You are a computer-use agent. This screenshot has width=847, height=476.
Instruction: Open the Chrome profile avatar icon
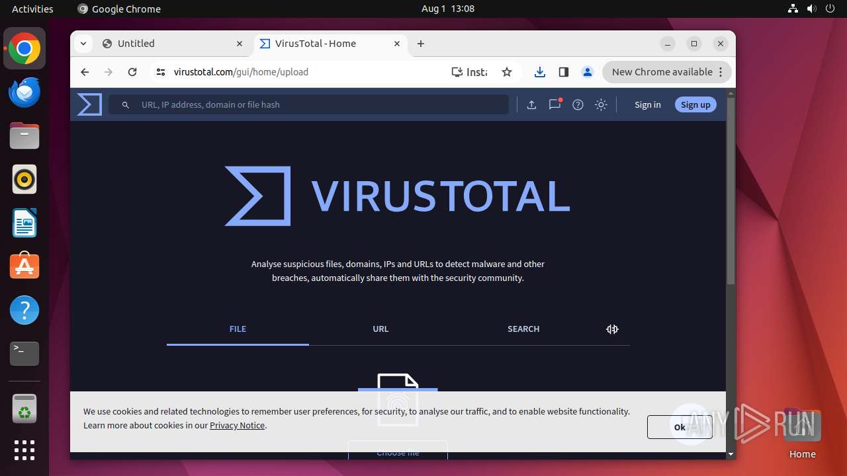588,72
